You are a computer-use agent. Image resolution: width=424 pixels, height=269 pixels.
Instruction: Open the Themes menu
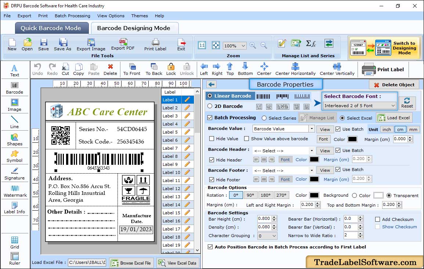139,16
